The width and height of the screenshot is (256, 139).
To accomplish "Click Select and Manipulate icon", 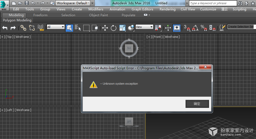I will click(x=168, y=28).
